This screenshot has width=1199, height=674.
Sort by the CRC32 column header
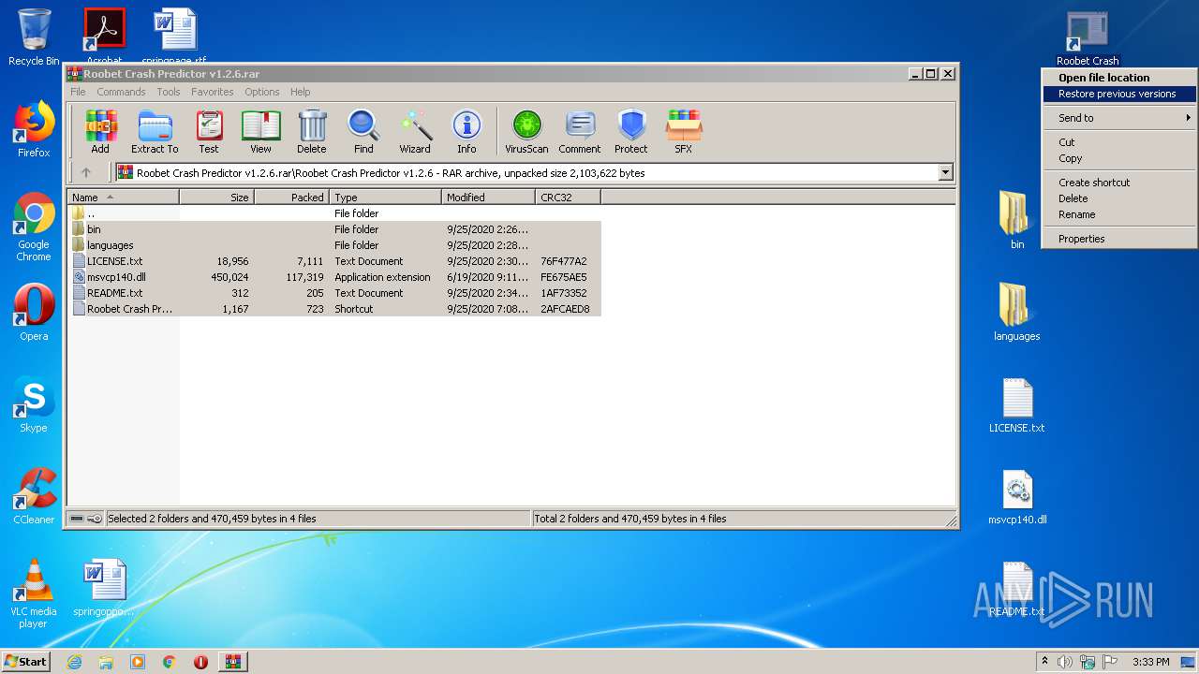[568, 198]
